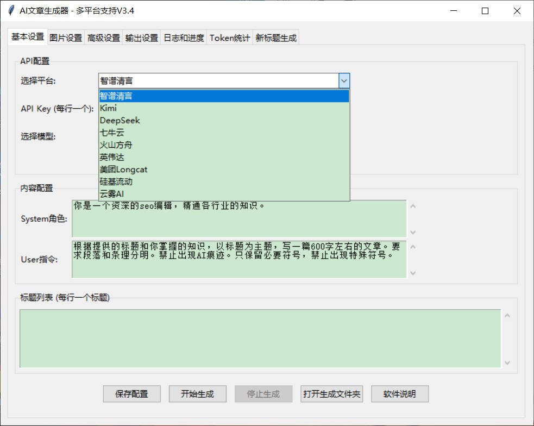This screenshot has height=426, width=534.
Task: Click the 停止生成 button
Action: pos(263,394)
